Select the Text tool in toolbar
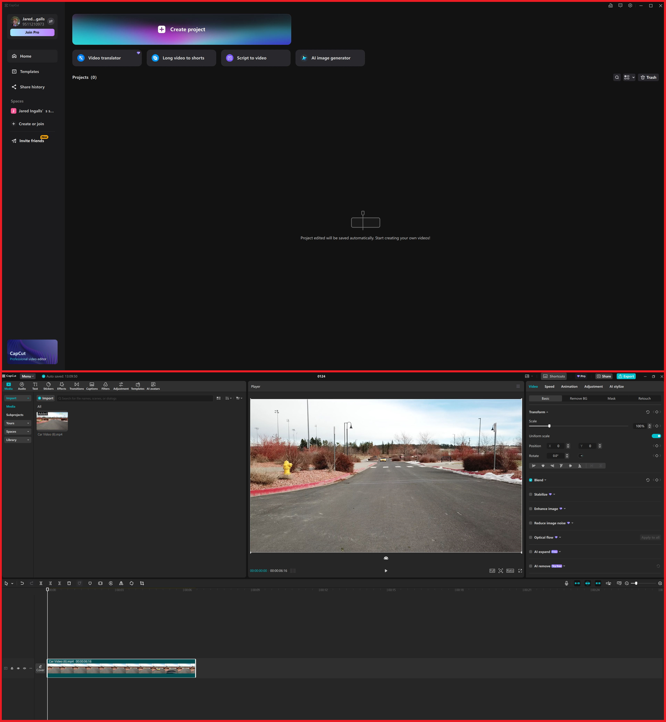The height and width of the screenshot is (722, 666). point(35,385)
